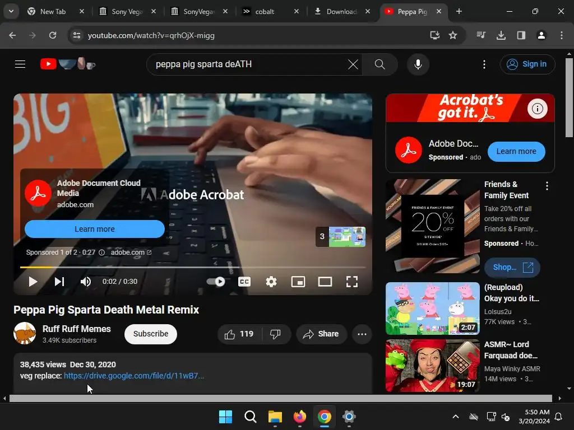The image size is (574, 430).
Task: Open the Windows Start menu
Action: (x=225, y=417)
